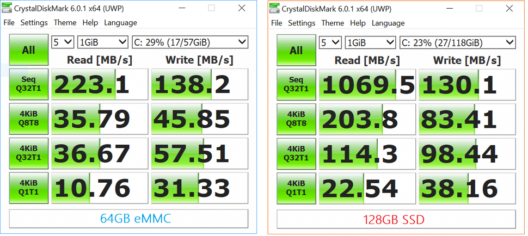Screen dimensions: 528x236
Task: Start 4KiB Q32T1 test in eMMC window
Action: (x=29, y=153)
